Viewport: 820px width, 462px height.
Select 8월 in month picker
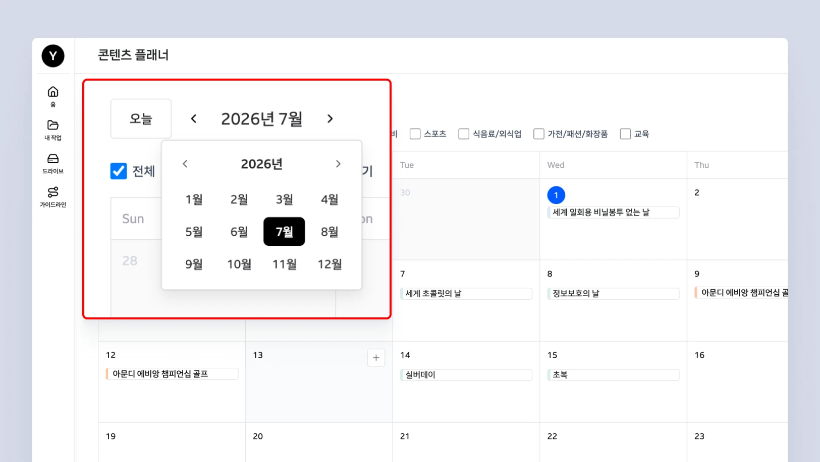tap(330, 232)
